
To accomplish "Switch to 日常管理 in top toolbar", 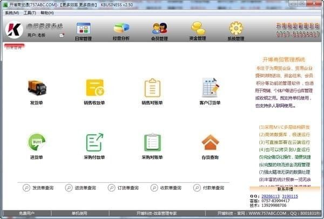I will 83,31.
